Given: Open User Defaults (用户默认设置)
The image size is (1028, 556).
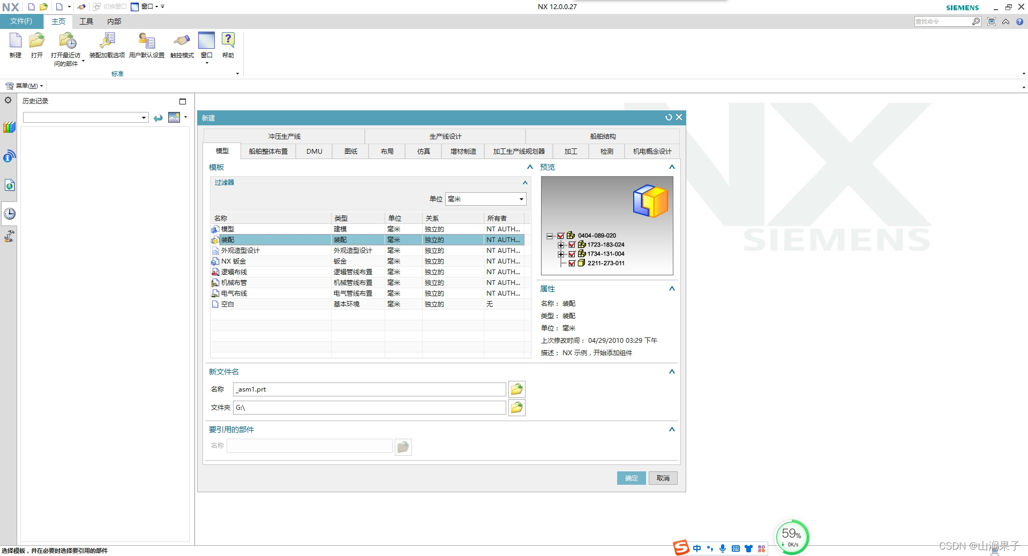Looking at the screenshot, I should pyautogui.click(x=146, y=45).
